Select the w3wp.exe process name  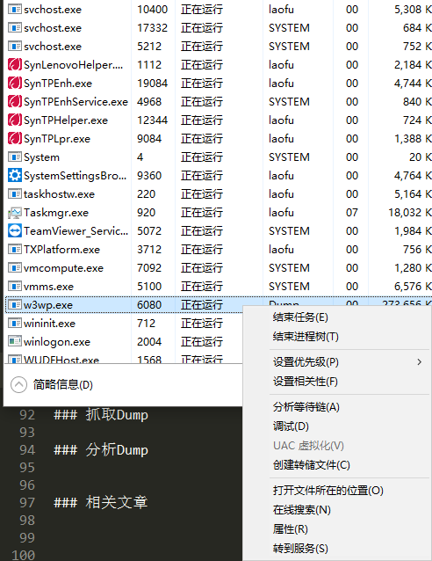tap(48, 305)
